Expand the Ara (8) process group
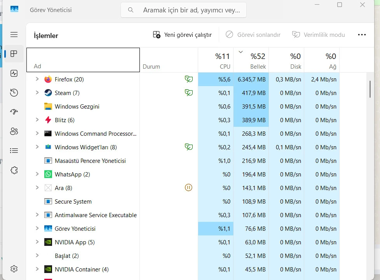This screenshot has width=380, height=280. [37, 187]
